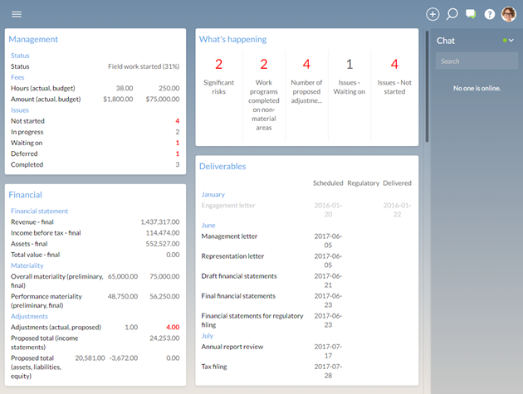
Task: Open the user profile avatar
Action: pyautogui.click(x=508, y=14)
